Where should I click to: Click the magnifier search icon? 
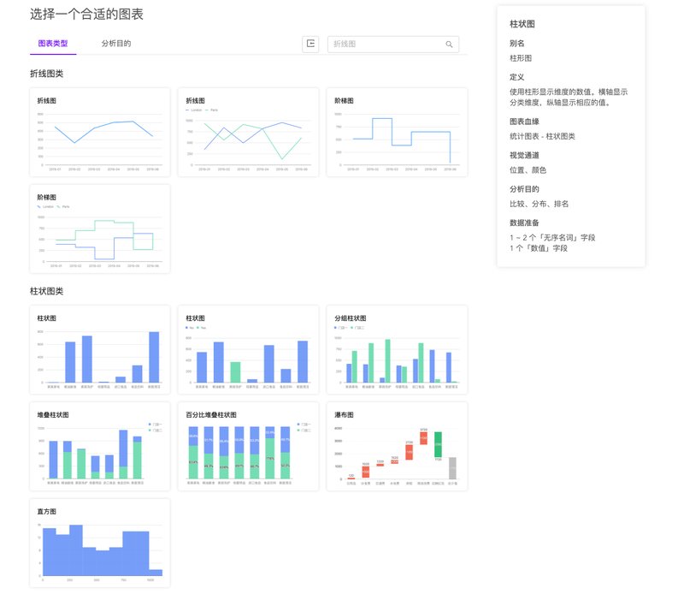coord(449,45)
